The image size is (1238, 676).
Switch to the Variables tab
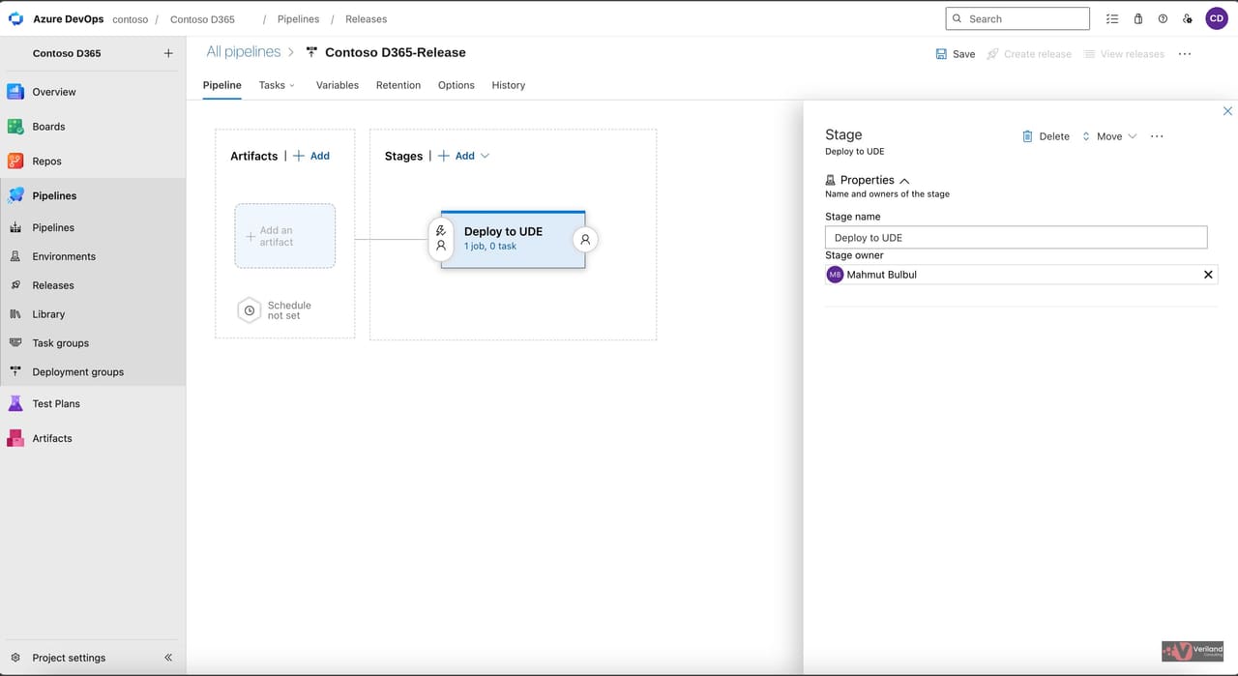pos(338,85)
